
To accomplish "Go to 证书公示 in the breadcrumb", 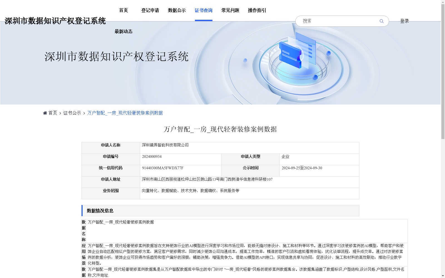I will coord(72,113).
